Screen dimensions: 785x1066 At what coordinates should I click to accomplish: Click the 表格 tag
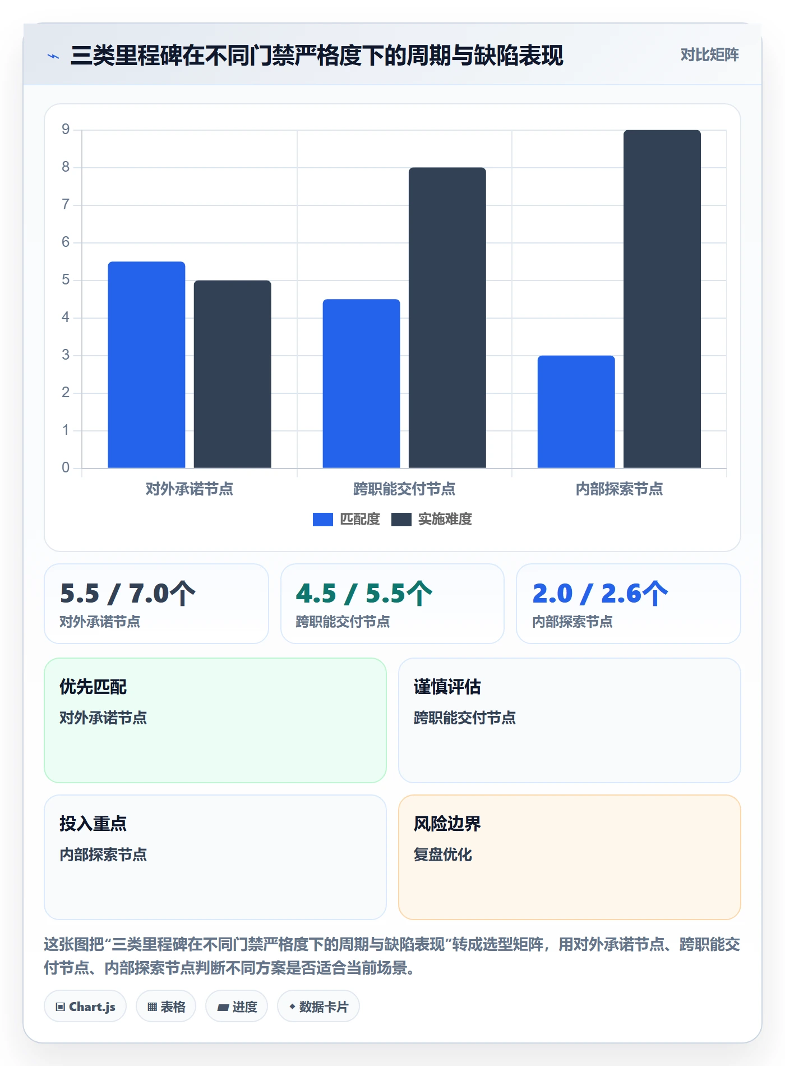pos(166,1007)
